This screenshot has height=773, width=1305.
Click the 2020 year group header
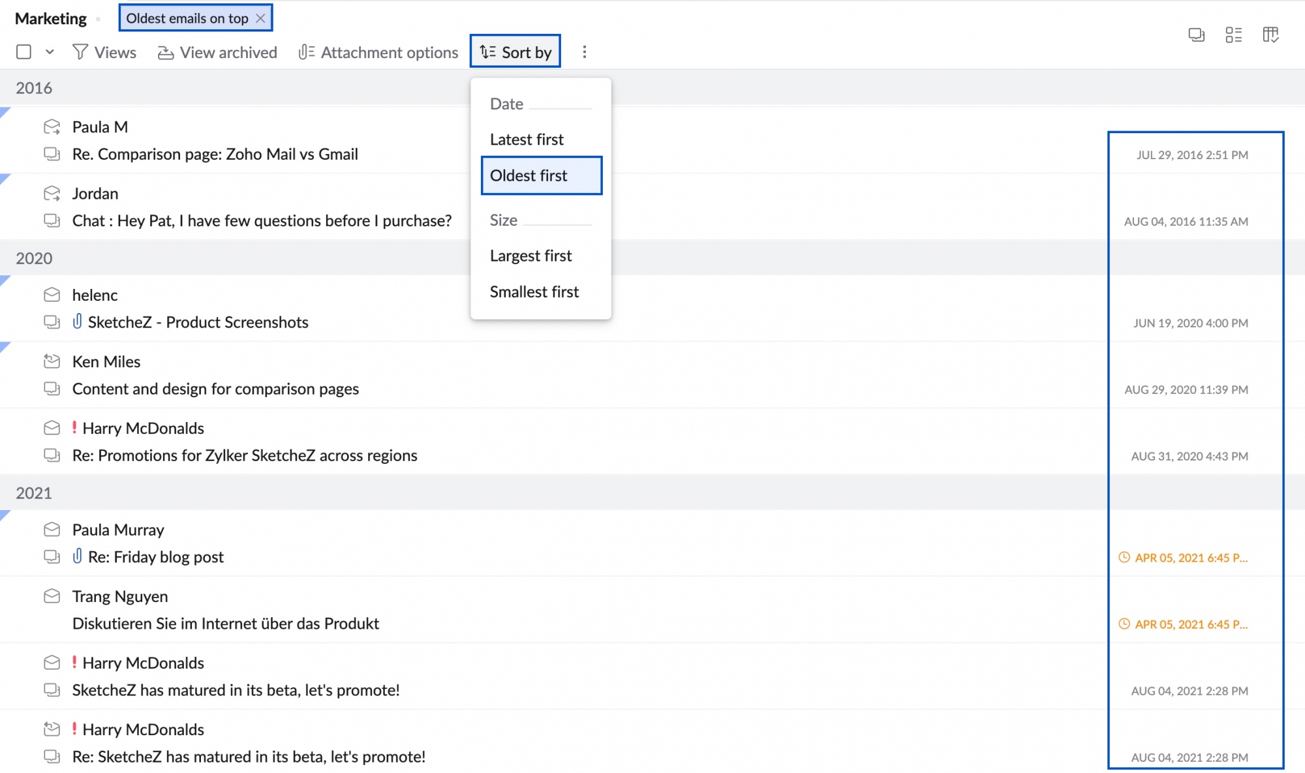pos(35,258)
